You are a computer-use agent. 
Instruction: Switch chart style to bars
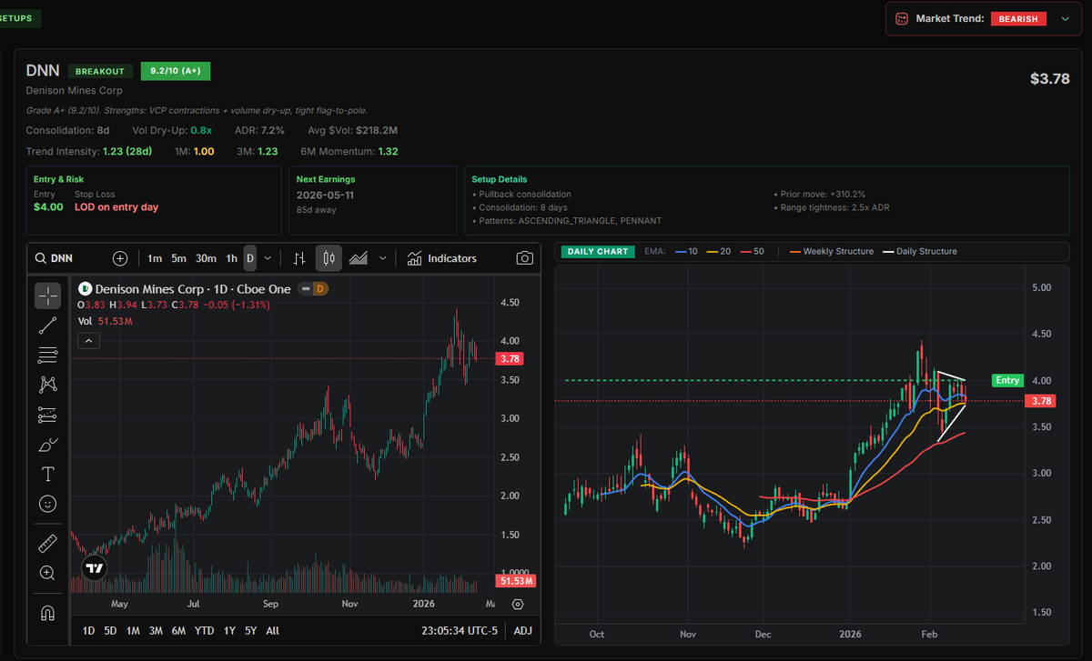299,258
